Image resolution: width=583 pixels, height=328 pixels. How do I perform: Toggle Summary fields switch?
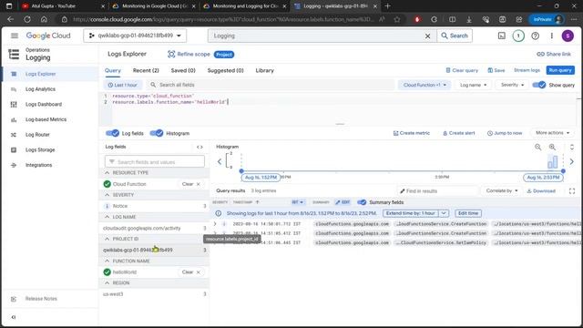click(x=362, y=202)
